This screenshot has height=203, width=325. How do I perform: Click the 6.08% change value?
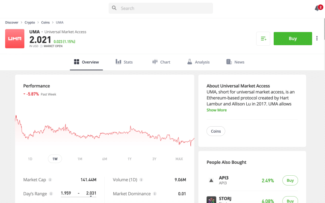(268, 201)
